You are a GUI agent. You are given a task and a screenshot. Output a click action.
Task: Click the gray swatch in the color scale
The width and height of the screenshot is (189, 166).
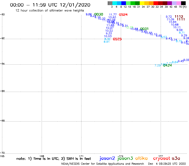(x=110, y=3)
